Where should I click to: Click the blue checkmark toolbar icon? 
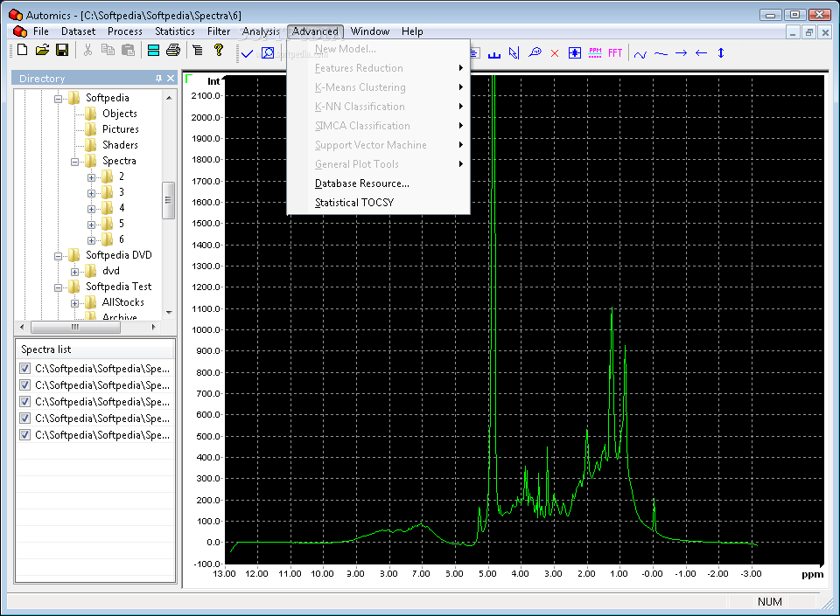point(247,53)
